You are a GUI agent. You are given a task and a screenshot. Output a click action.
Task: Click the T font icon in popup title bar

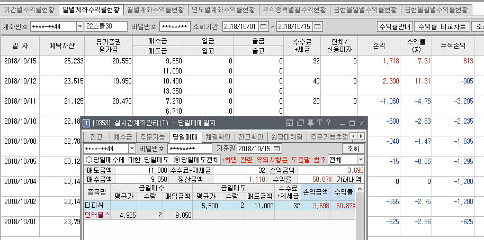coord(319,123)
